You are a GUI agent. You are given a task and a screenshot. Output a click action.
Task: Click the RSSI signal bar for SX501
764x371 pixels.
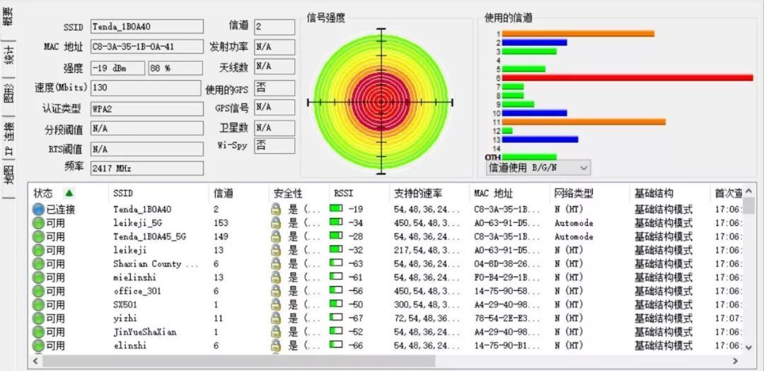(x=336, y=304)
